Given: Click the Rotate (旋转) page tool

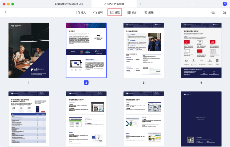Looking at the screenshot, I should click(x=98, y=12).
